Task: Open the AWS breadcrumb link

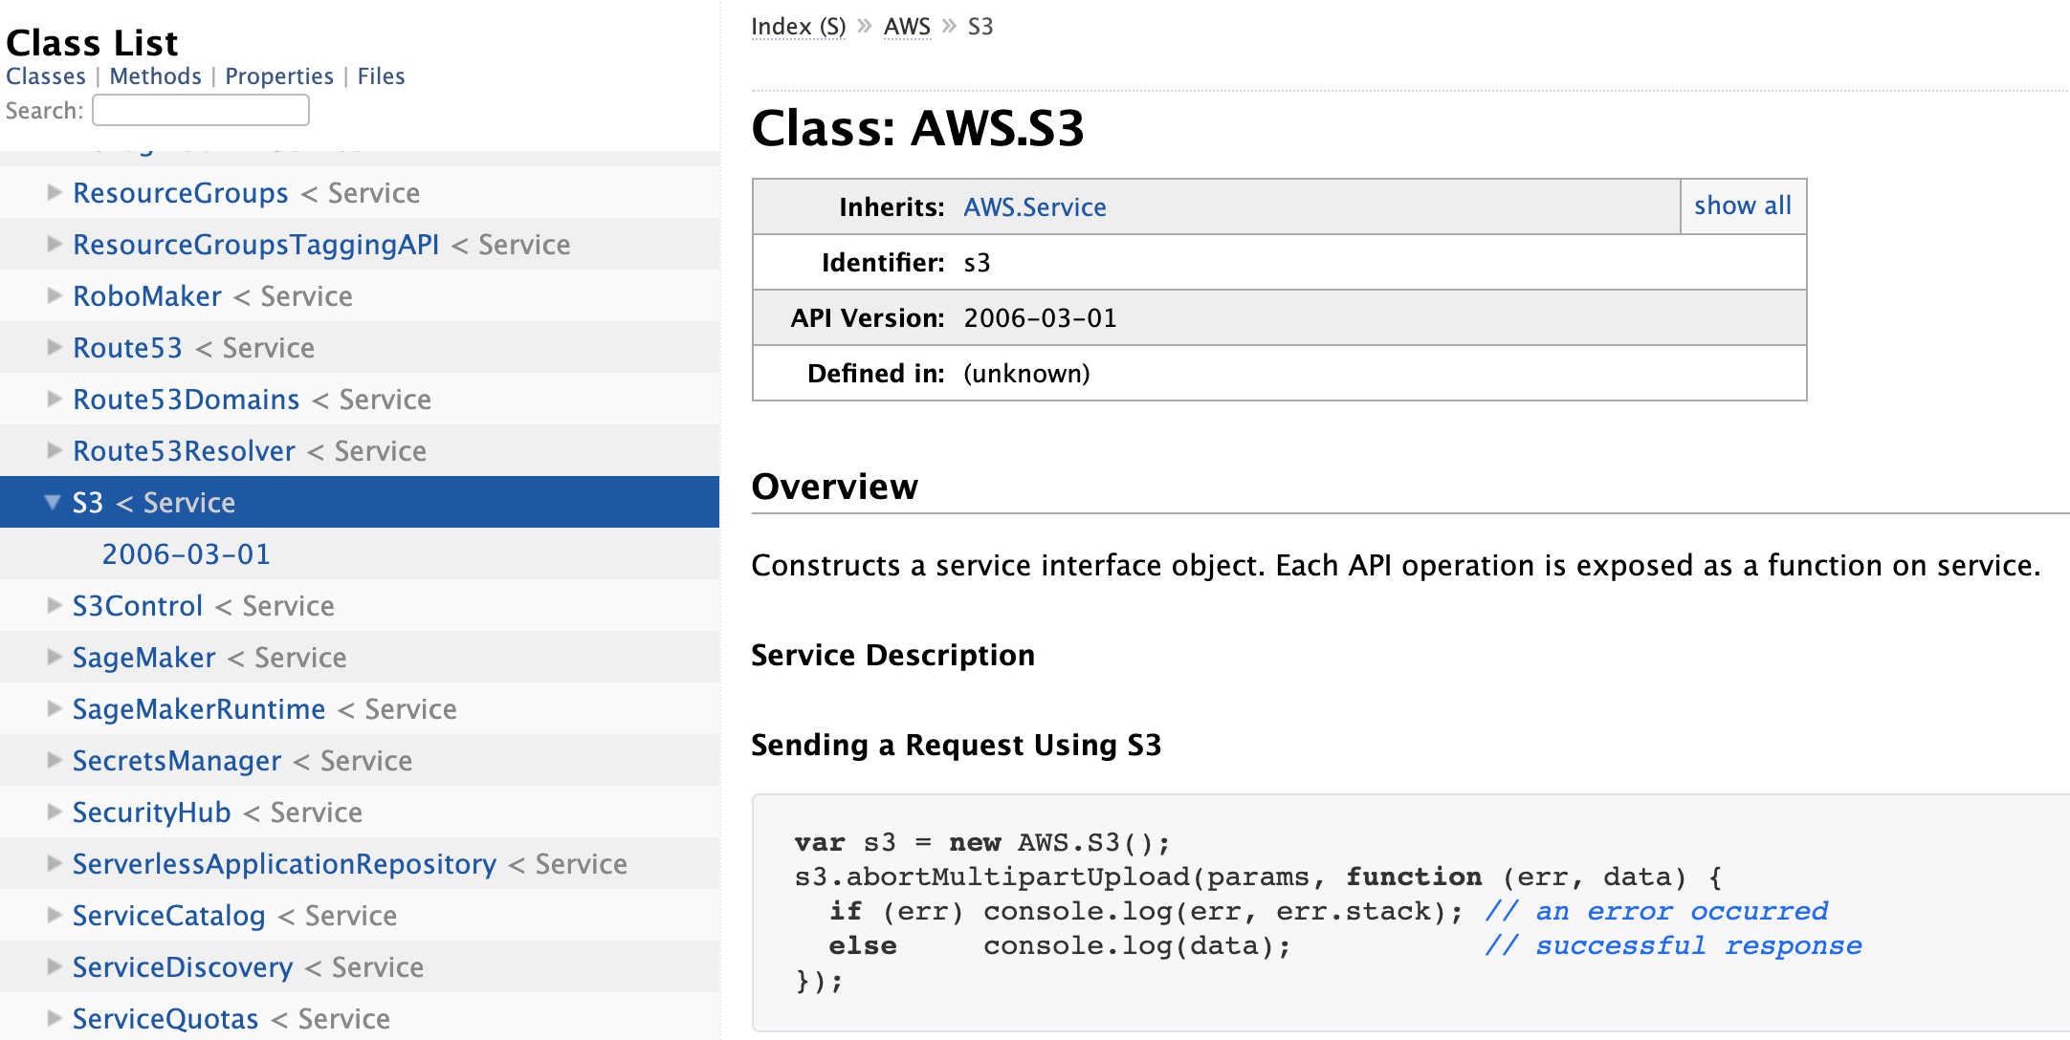Action: pos(906,27)
